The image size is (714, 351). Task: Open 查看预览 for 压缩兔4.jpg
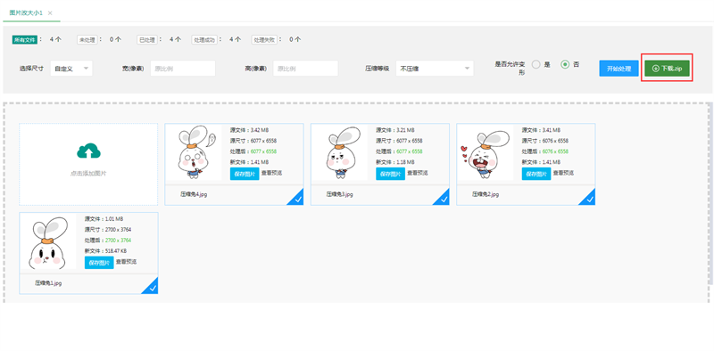click(271, 173)
